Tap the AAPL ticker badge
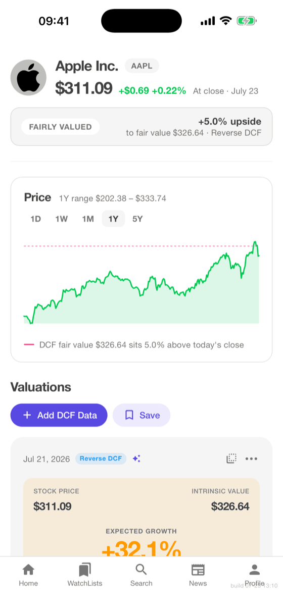Image resolution: width=283 pixels, height=614 pixels. click(142, 66)
